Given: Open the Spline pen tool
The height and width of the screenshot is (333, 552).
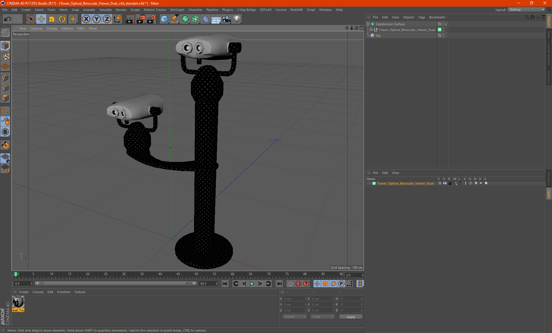Looking at the screenshot, I should [175, 19].
